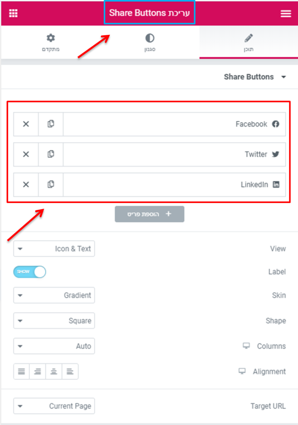This screenshot has height=425, width=298.
Task: Remove the Facebook share item
Action: point(26,124)
